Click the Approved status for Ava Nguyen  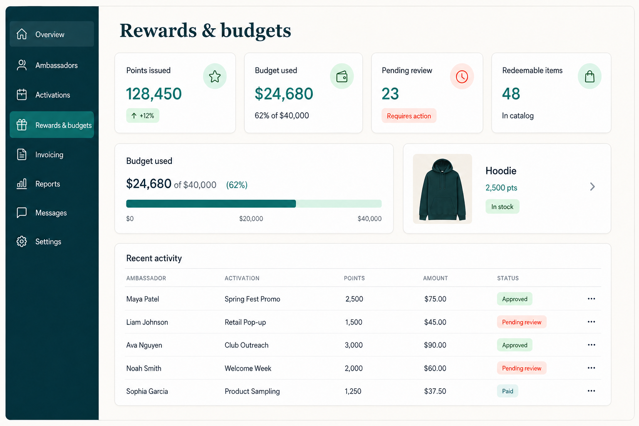click(x=515, y=345)
